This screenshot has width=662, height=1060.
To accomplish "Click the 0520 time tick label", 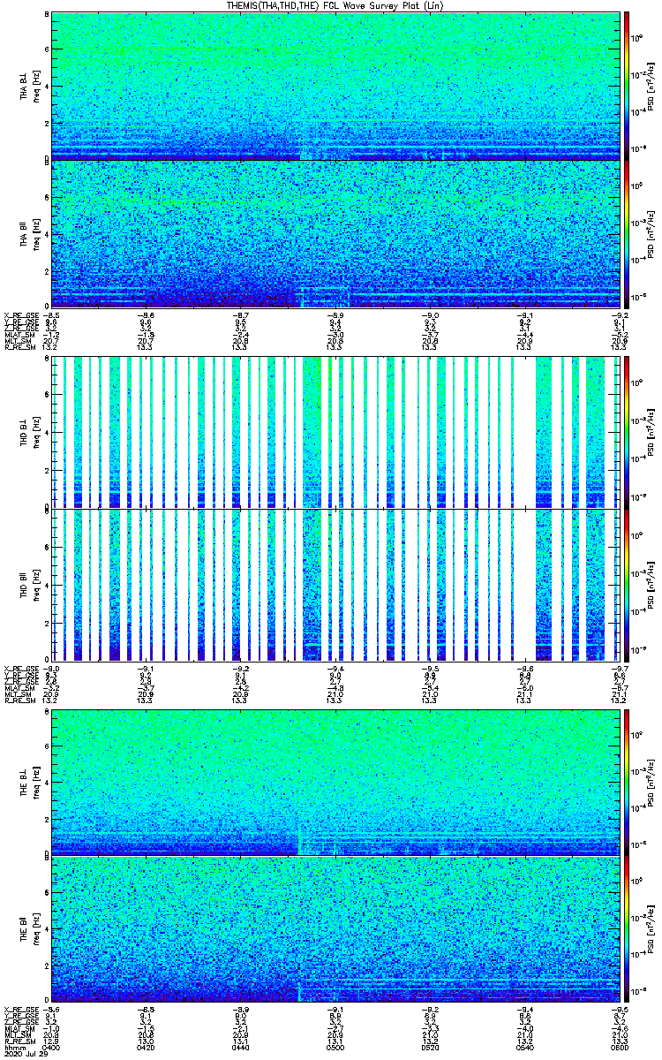I will point(429,1048).
